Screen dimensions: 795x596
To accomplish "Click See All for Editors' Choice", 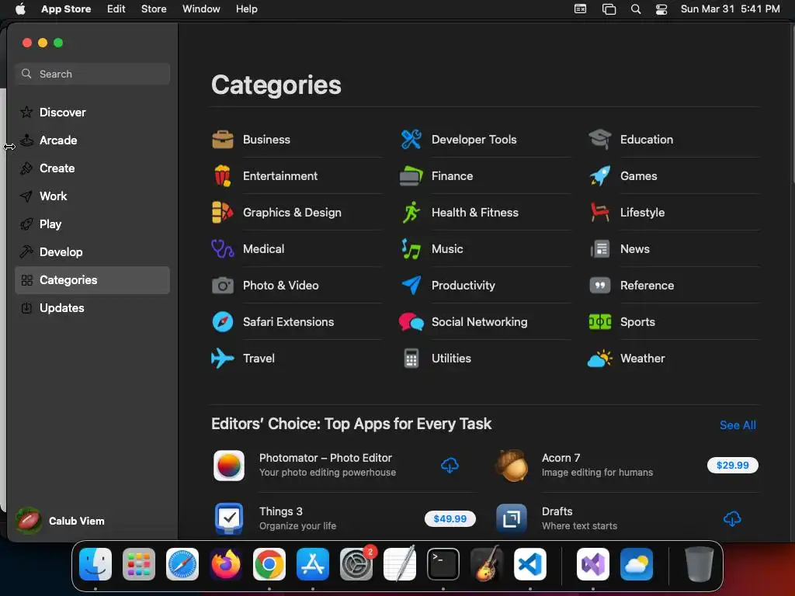I will click(x=738, y=425).
